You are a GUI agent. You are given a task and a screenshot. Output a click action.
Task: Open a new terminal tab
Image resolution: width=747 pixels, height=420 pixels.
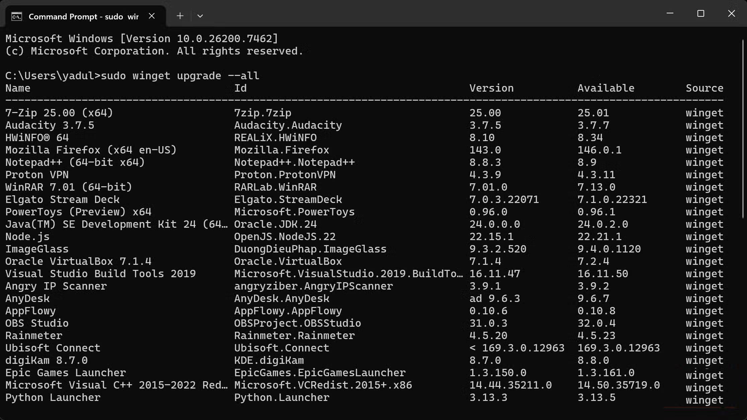[x=180, y=16]
